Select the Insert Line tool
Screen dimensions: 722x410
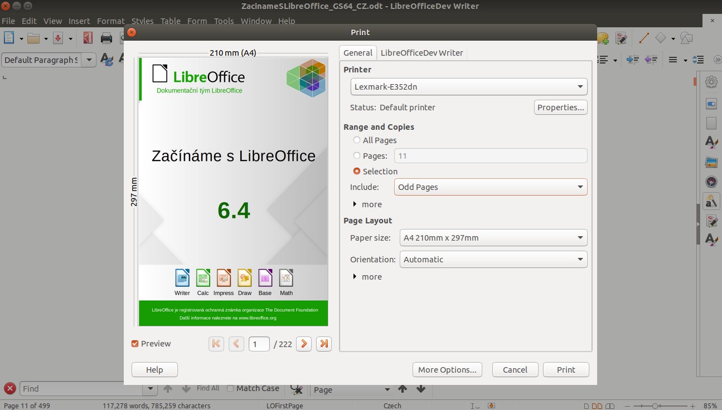[x=644, y=38]
